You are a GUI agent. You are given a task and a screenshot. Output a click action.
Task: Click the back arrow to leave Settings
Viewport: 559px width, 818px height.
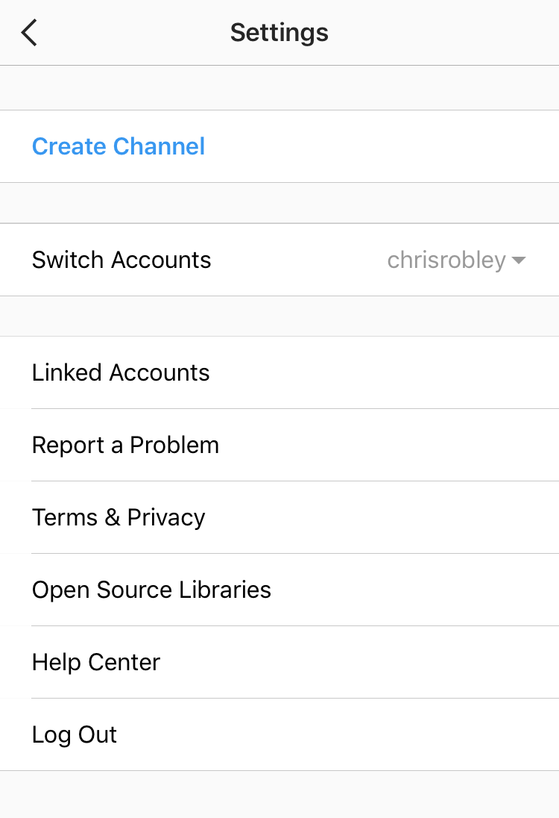pos(28,32)
